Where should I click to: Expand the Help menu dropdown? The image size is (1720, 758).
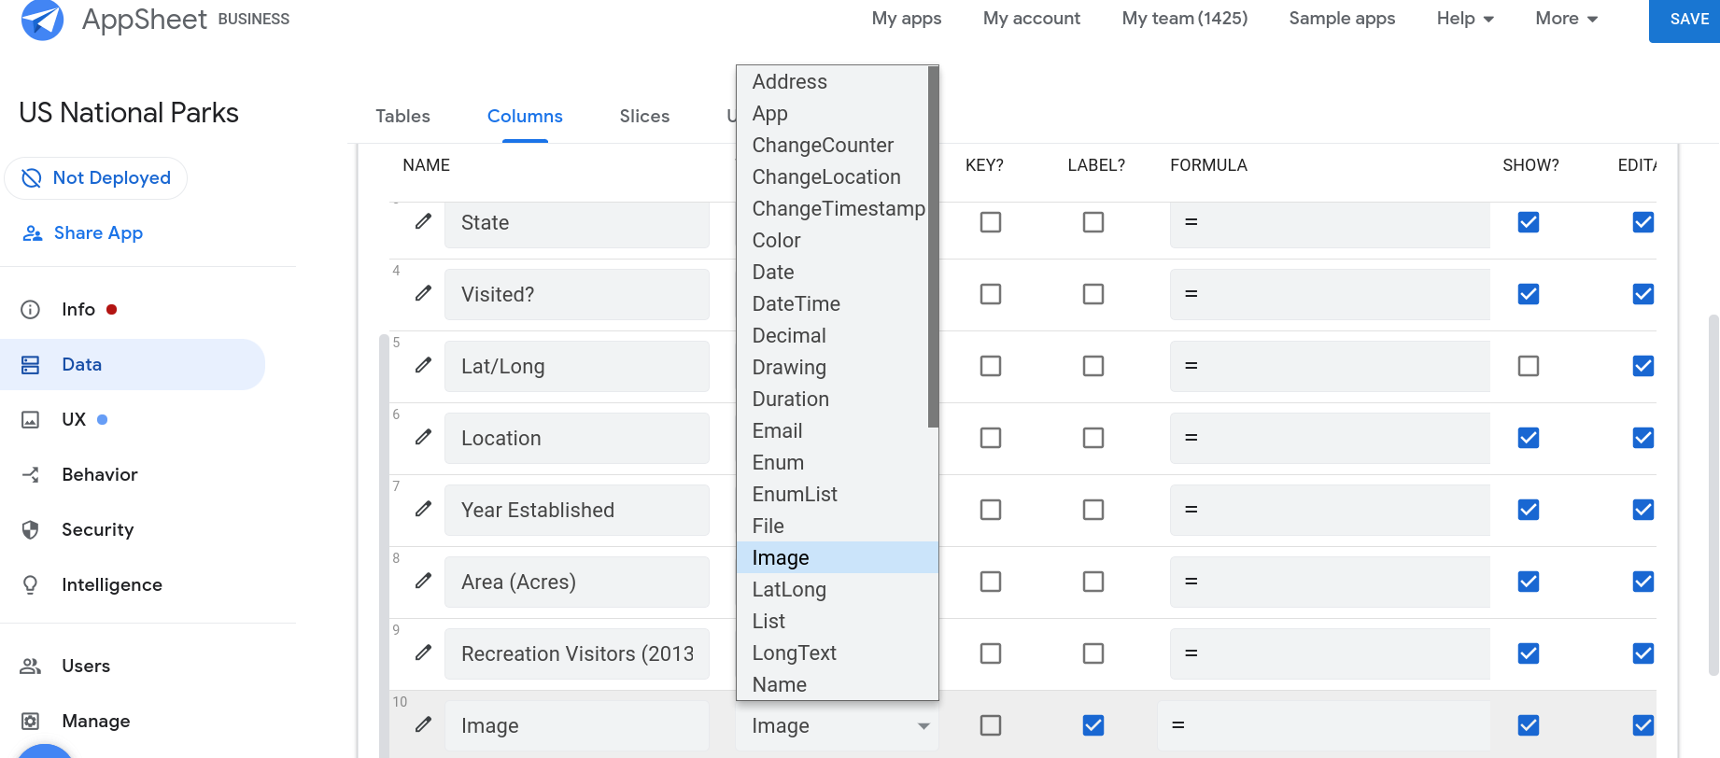tap(1465, 19)
